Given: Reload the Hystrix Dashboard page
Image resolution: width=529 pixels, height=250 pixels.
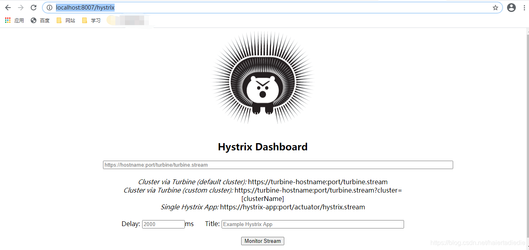Looking at the screenshot, I should point(34,7).
